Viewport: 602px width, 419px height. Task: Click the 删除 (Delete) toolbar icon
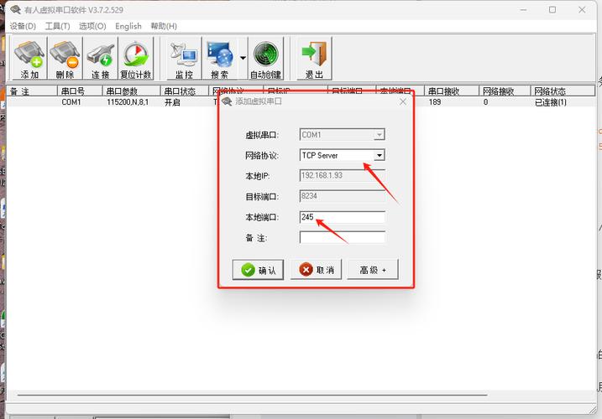click(x=65, y=59)
